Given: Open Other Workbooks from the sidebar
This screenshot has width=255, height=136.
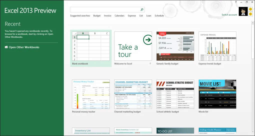Looking at the screenshot, I should click(24, 47).
